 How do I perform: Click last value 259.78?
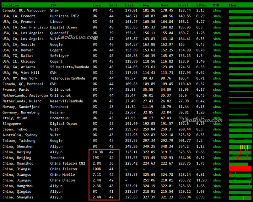click(131, 129)
